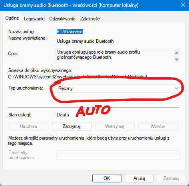Select the Ogólne tab
The width and height of the screenshot is (189, 186).
pyautogui.click(x=12, y=18)
